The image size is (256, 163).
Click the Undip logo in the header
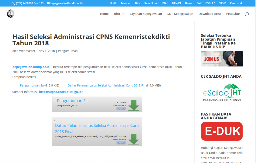[x=11, y=14]
